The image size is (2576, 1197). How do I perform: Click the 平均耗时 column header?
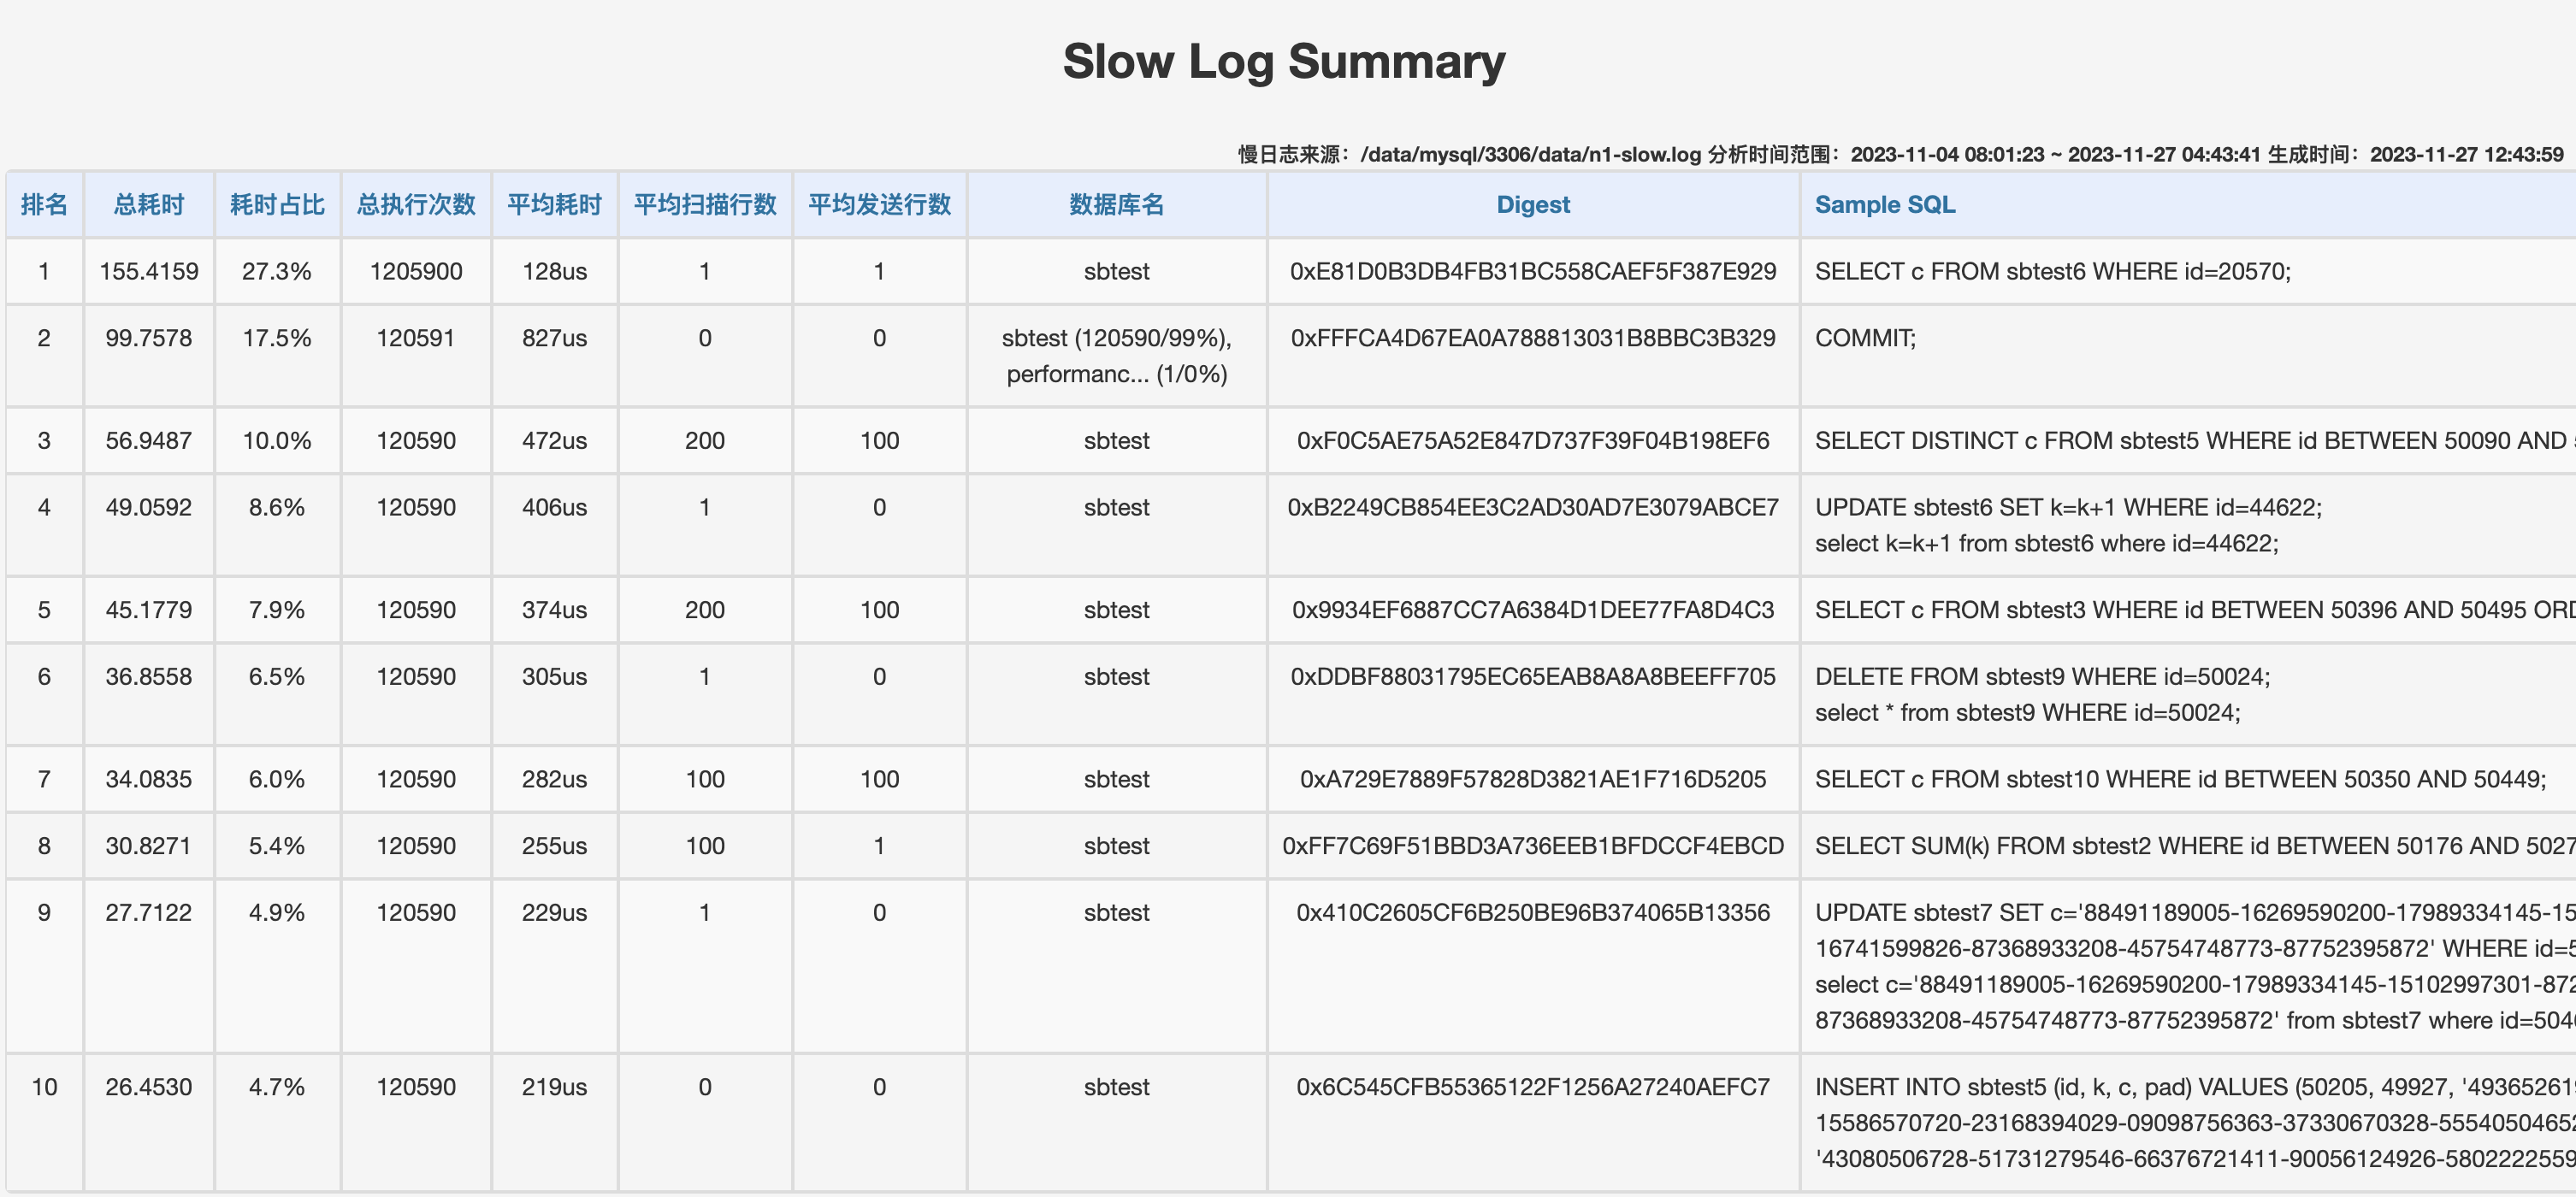(x=554, y=204)
